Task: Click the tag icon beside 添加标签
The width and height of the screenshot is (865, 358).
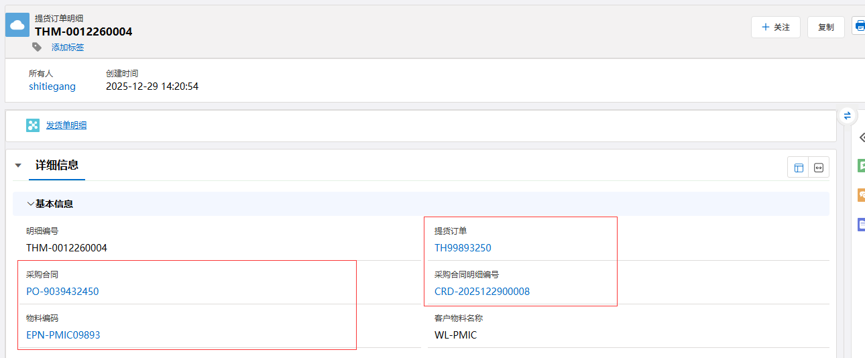Action: 37,47
